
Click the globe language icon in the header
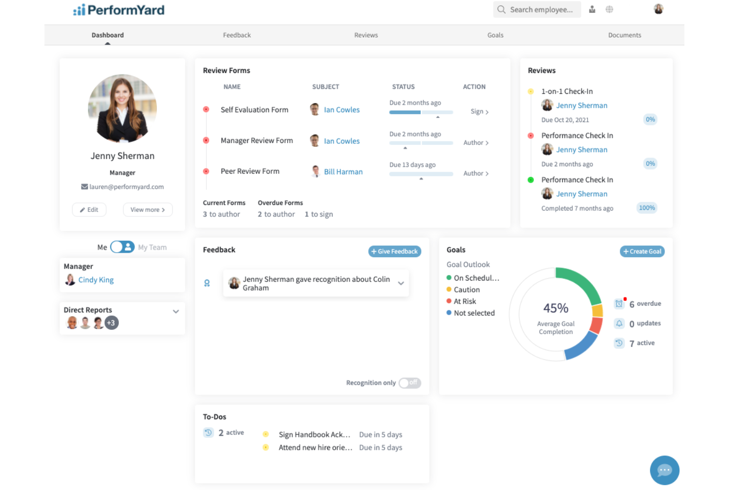(609, 9)
